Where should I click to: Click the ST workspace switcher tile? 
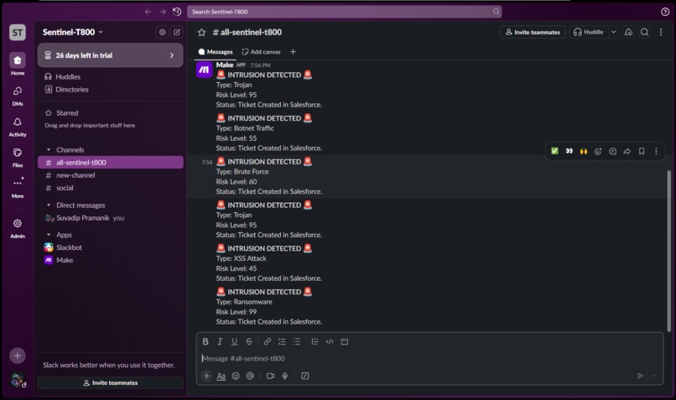18,33
